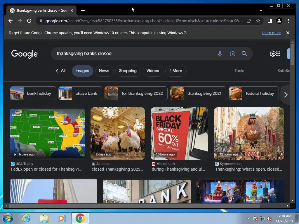Screen dimensions: 299x224
Task: Click into the search query text box
Action: (133, 54)
